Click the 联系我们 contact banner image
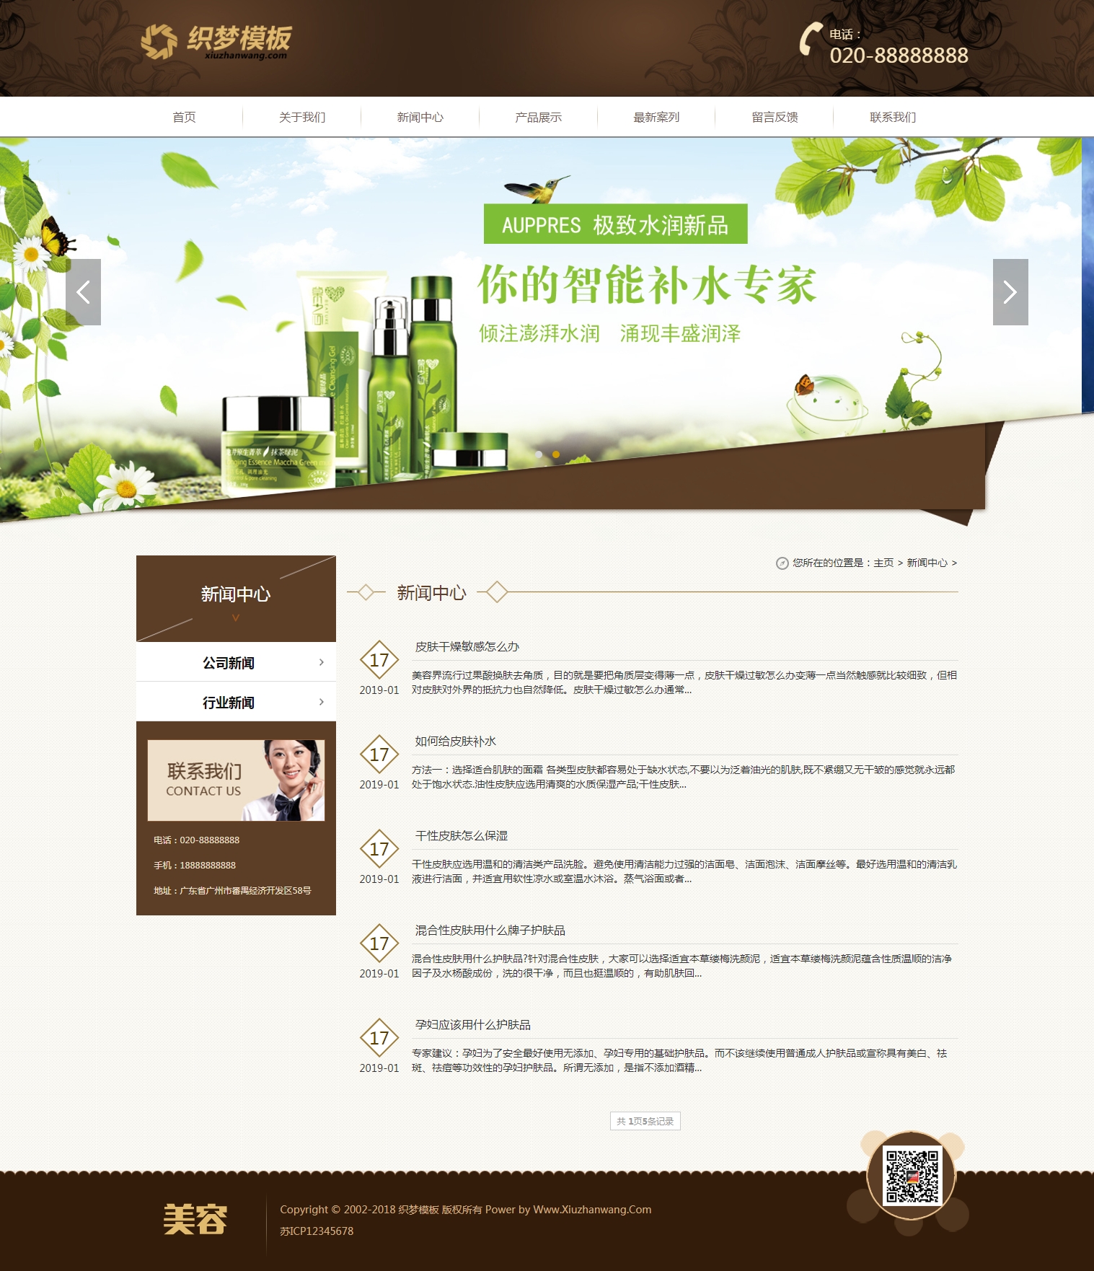This screenshot has width=1094, height=1271. (236, 780)
